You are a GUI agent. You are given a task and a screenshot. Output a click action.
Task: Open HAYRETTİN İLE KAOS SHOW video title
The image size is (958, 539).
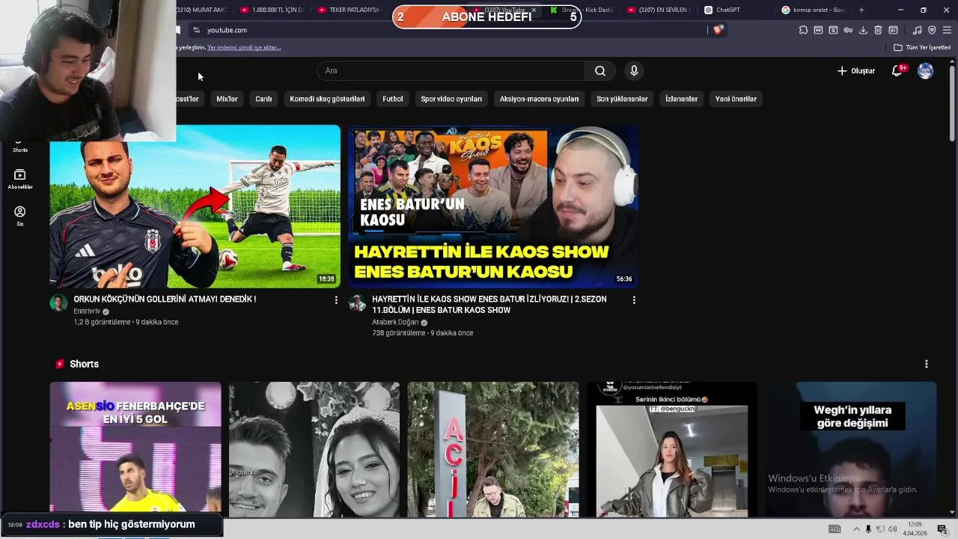point(489,305)
